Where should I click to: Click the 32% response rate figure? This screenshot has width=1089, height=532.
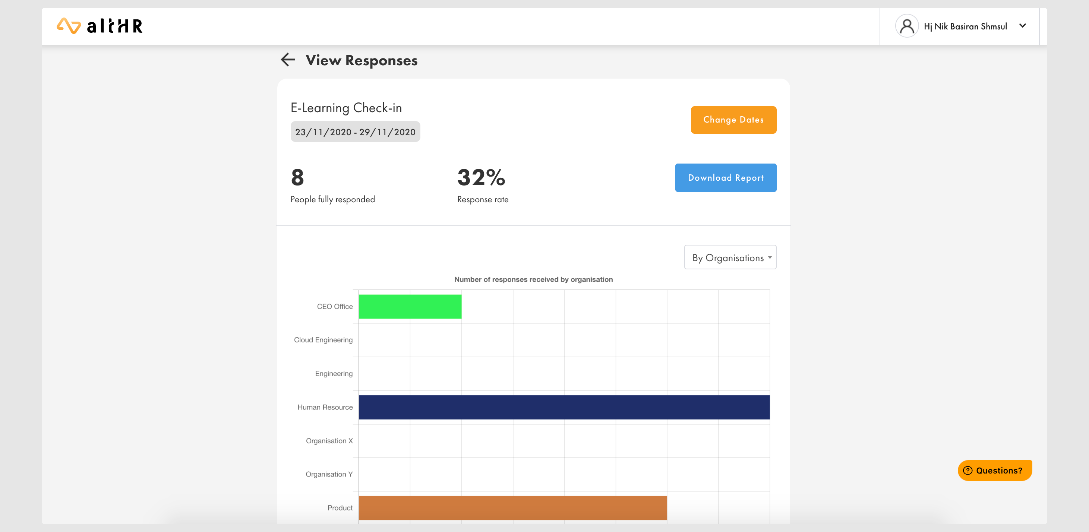[x=481, y=177]
